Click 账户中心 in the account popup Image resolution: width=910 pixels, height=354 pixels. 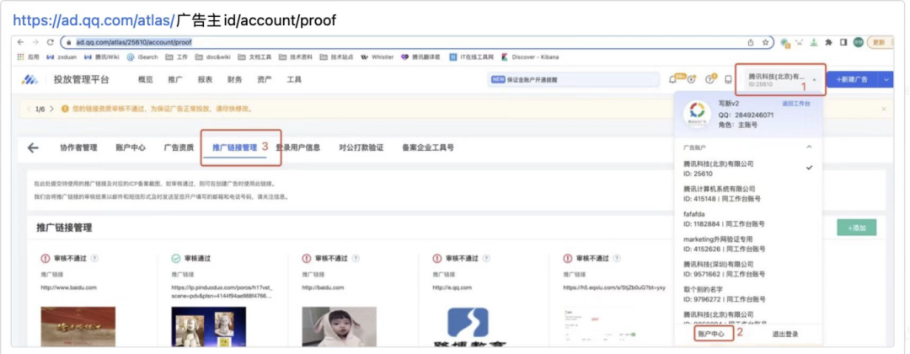click(x=710, y=335)
